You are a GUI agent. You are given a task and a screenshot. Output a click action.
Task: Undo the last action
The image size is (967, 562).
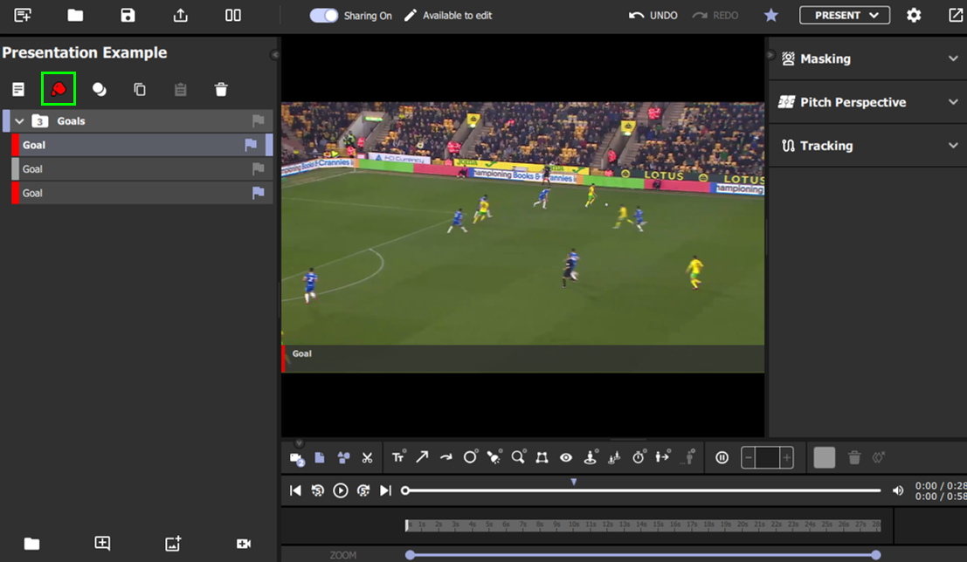coord(653,16)
